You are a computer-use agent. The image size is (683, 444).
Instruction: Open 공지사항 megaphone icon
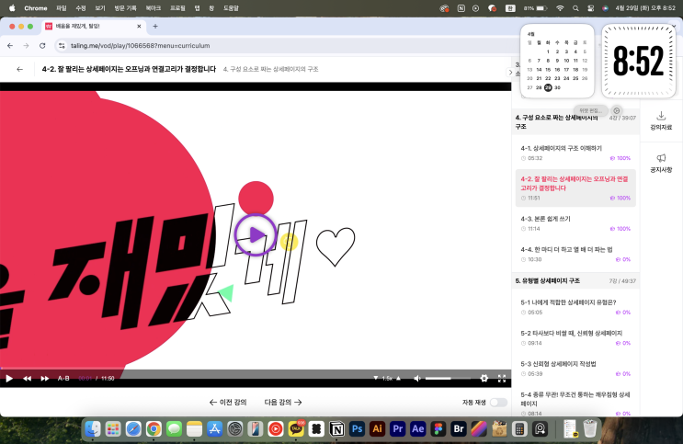click(661, 163)
